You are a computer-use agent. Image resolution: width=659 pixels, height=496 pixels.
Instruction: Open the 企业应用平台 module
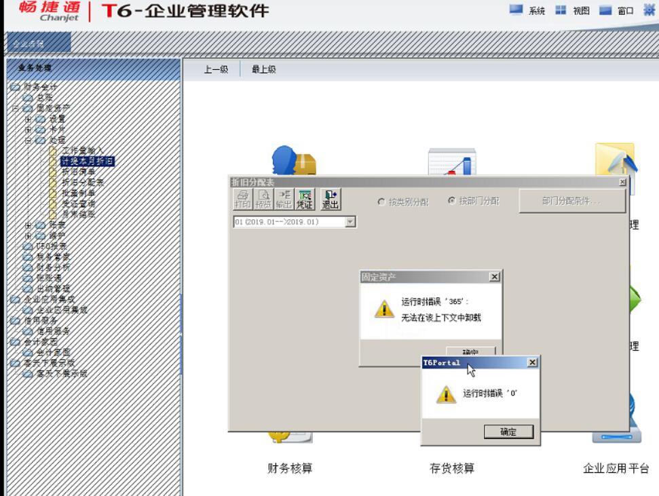click(x=616, y=468)
